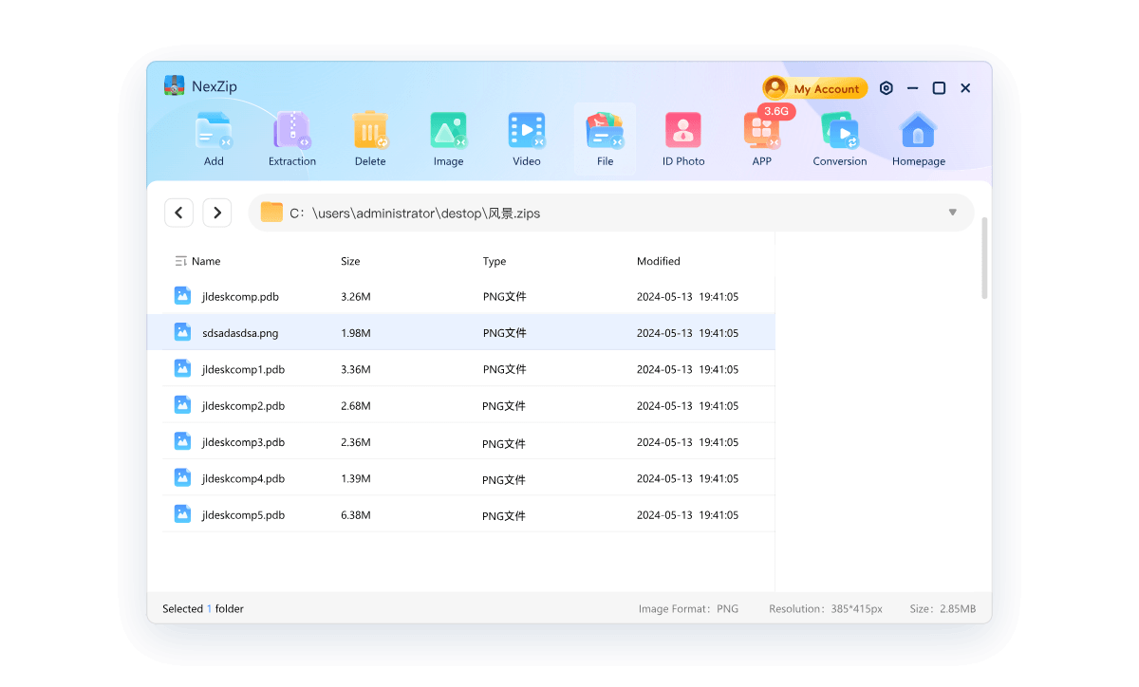Click the folder icon in the path bar
Screen dimensions: 1139x687
pyautogui.click(x=272, y=213)
